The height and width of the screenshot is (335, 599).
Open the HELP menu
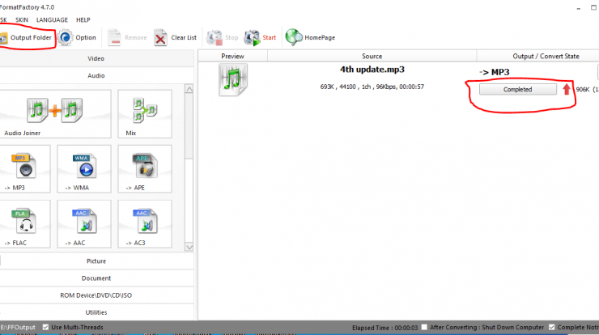coord(83,20)
